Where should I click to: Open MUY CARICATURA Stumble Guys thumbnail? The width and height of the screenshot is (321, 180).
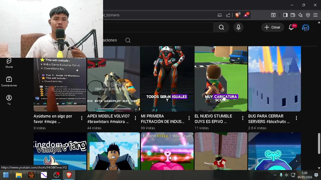pos(221,79)
